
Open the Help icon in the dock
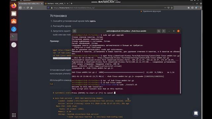(x=14, y=29)
